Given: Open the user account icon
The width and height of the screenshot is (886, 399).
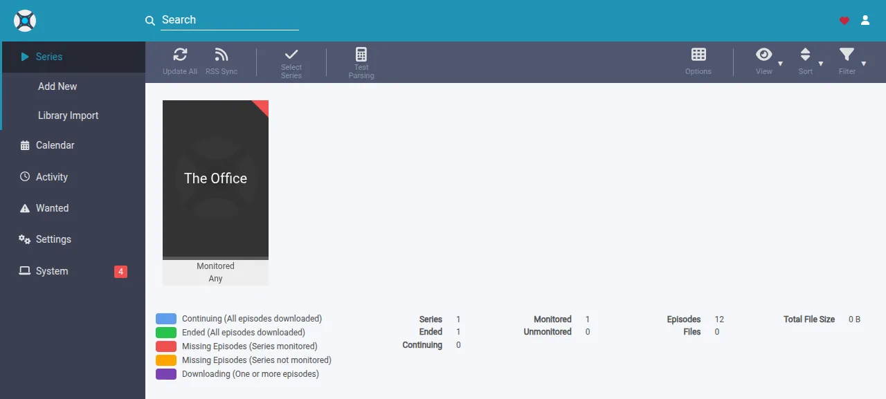Looking at the screenshot, I should 865,21.
